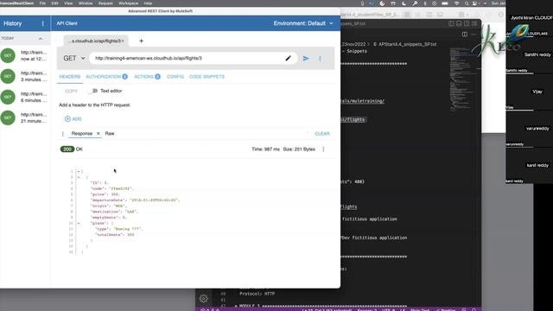Image resolution: width=553 pixels, height=311 pixels.
Task: Click the battery icon in macOS menu bar
Action: (445, 3)
